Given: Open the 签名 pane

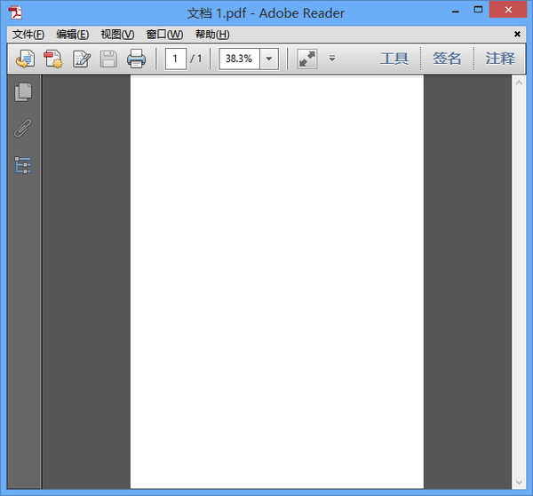Looking at the screenshot, I should [447, 59].
